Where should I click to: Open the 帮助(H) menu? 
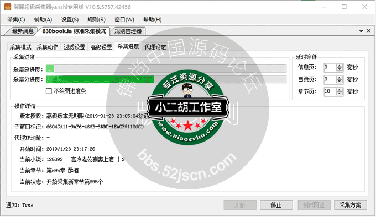pos(152,20)
